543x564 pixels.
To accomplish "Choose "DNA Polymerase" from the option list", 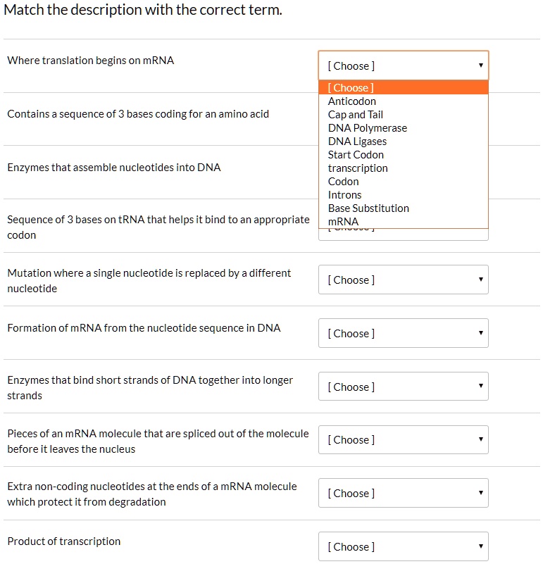I will (x=367, y=127).
